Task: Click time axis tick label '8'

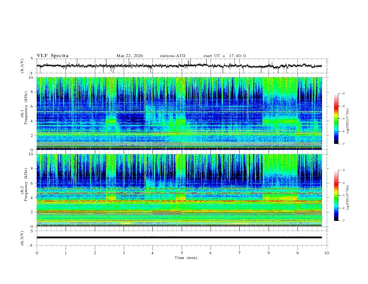Action: [x=269, y=253]
